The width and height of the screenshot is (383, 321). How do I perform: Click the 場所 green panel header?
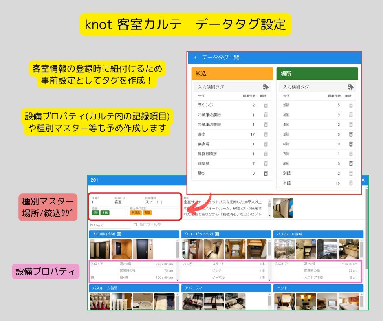point(317,74)
